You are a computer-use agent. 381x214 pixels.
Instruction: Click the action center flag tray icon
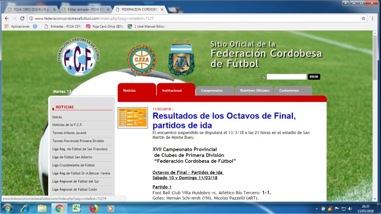click(337, 209)
